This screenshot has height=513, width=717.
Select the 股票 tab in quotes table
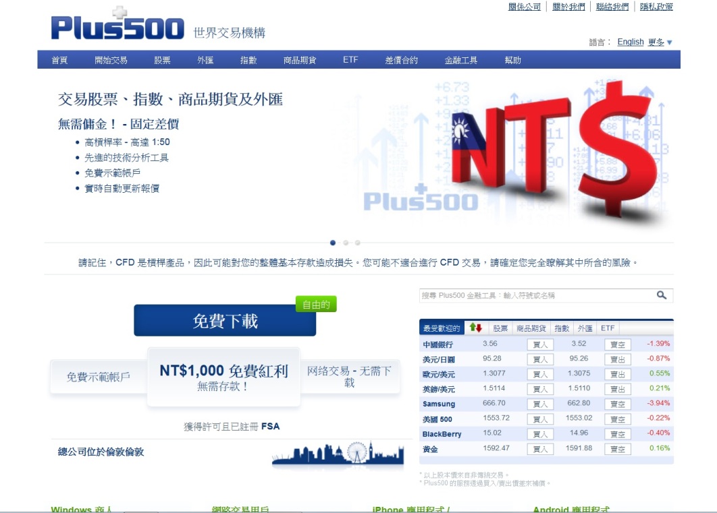pyautogui.click(x=500, y=328)
